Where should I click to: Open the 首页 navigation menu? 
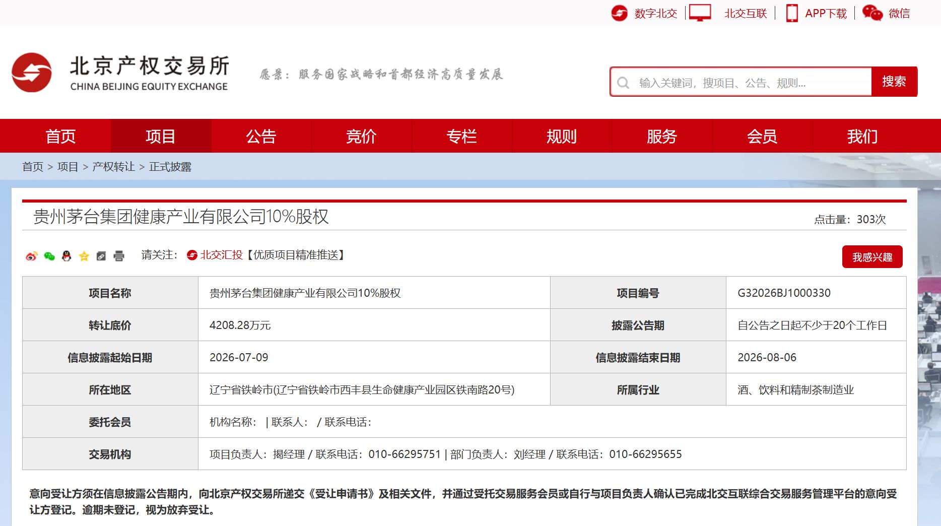pos(60,136)
